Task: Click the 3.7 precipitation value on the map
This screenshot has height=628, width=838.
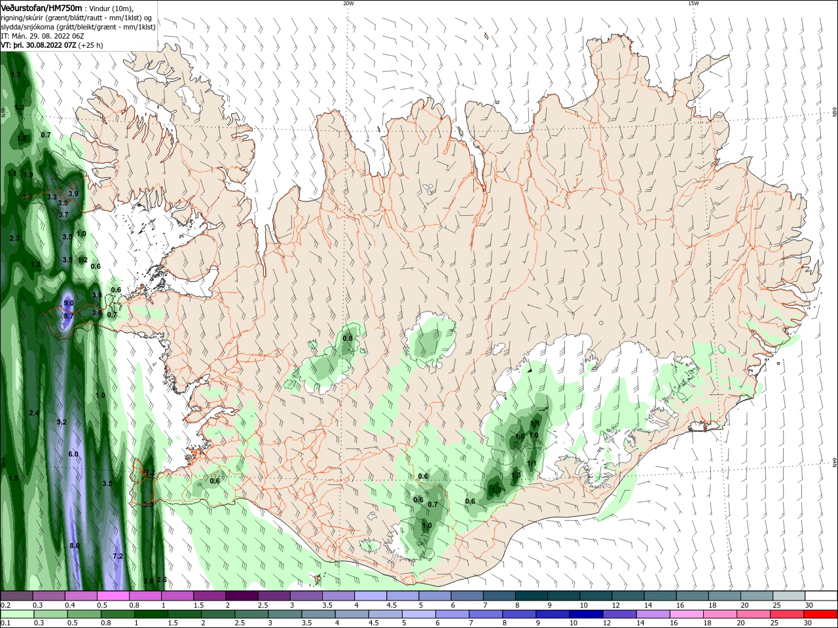Action: pyautogui.click(x=63, y=215)
